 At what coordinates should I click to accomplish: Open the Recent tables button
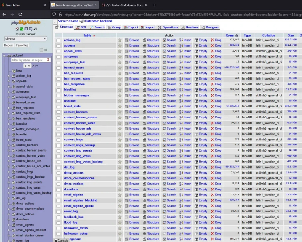click(x=9, y=45)
